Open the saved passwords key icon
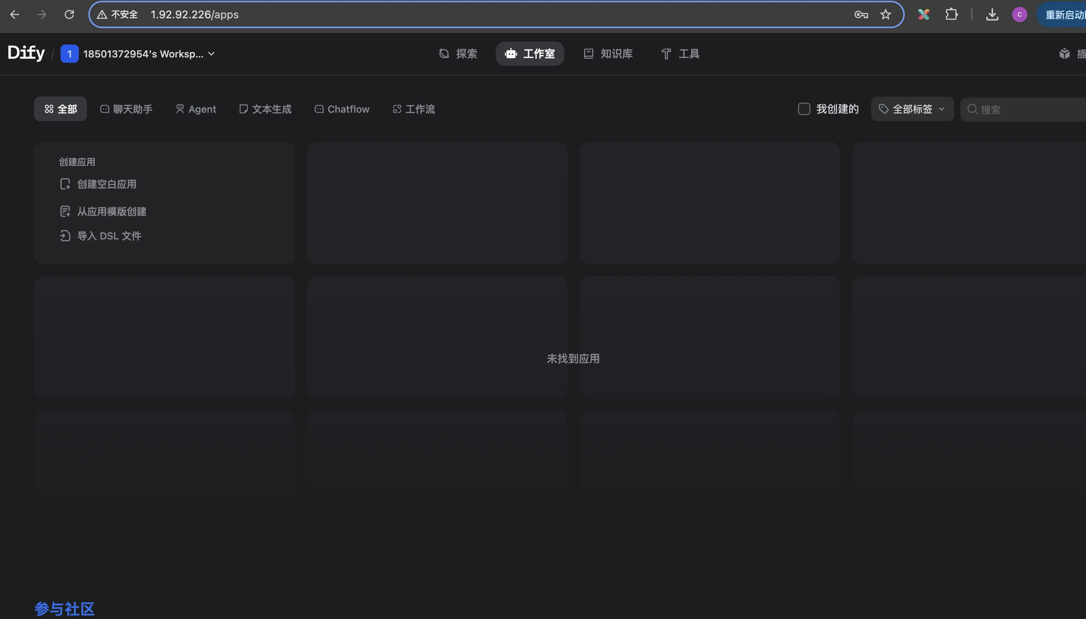 861,14
